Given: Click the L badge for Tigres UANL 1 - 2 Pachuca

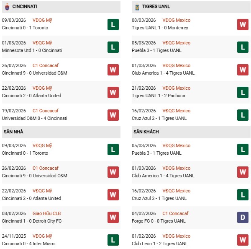Looking at the screenshot, I should point(243,92).
